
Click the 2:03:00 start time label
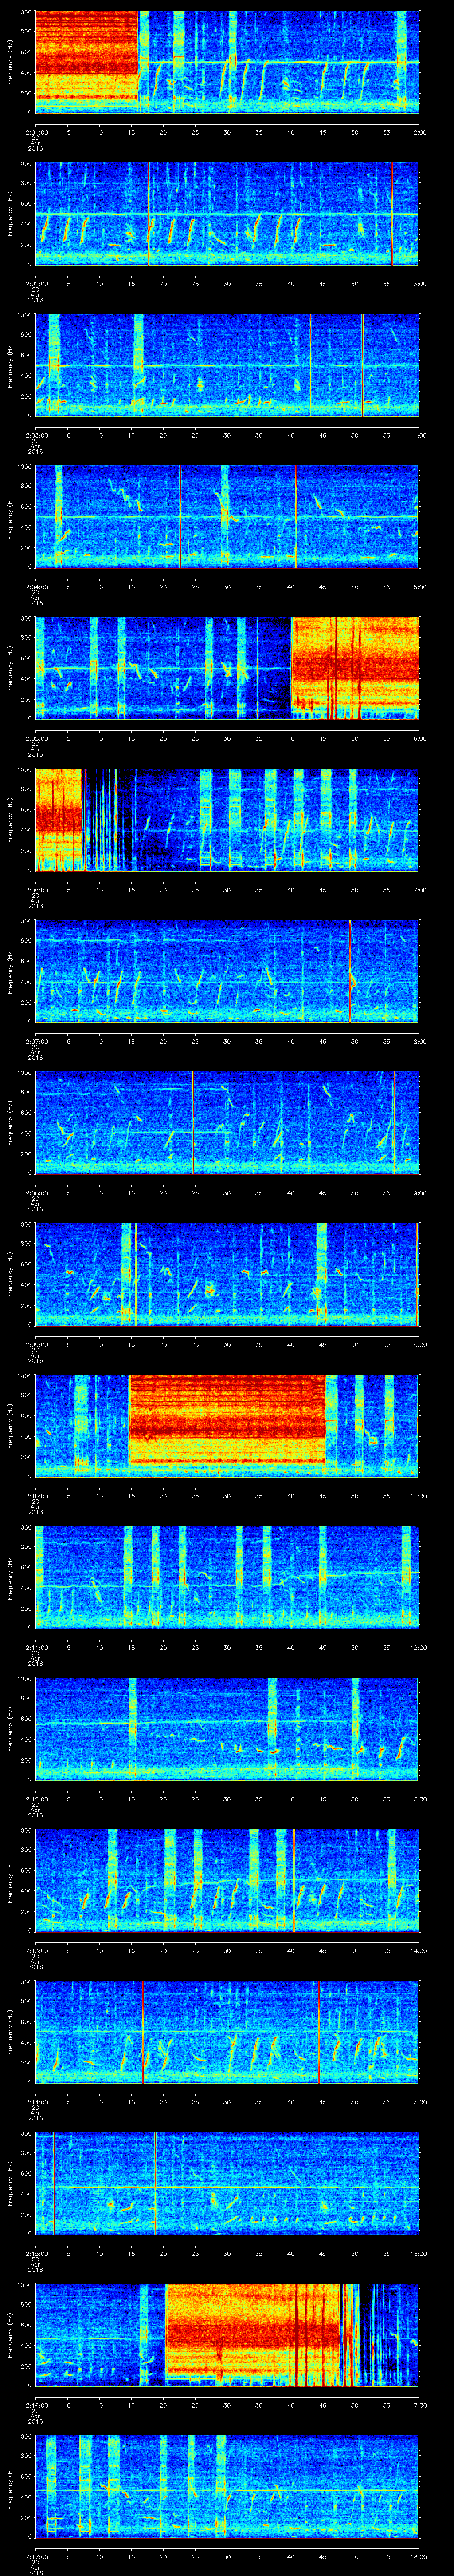pos(36,435)
